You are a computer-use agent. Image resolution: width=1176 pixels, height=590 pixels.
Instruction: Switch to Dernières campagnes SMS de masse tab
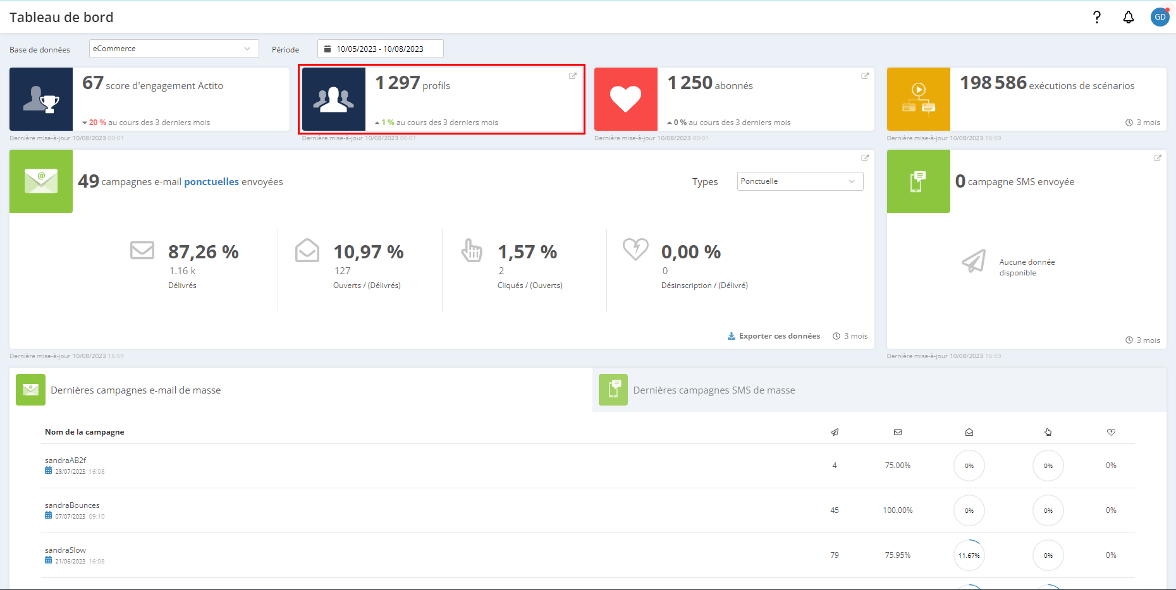[x=879, y=390]
